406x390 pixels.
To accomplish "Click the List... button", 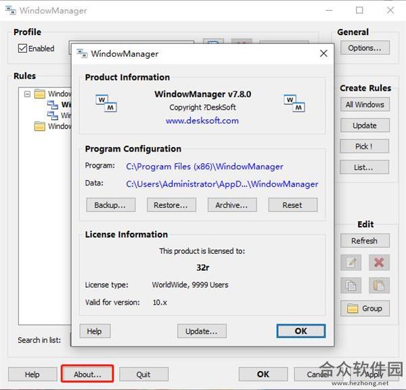I will (x=364, y=167).
